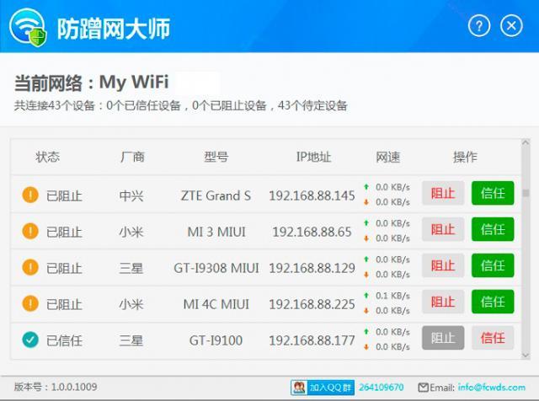Image resolution: width=539 pixels, height=401 pixels.
Task: Close the 防蹭网大师 window
Action: click(x=511, y=25)
